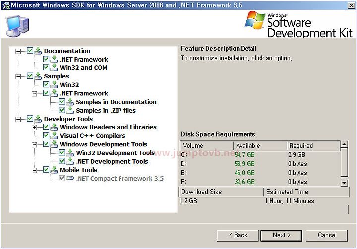The width and height of the screenshot is (357, 249).
Task: Select Samples in Documentation tree item
Action: pos(116,102)
